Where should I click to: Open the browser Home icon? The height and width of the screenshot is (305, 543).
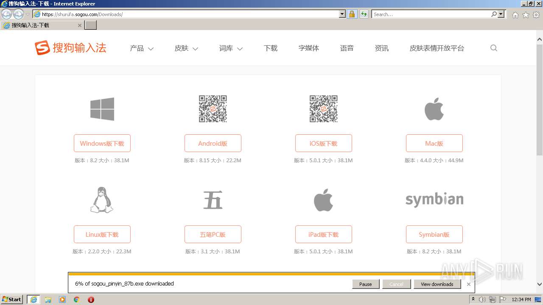(515, 15)
